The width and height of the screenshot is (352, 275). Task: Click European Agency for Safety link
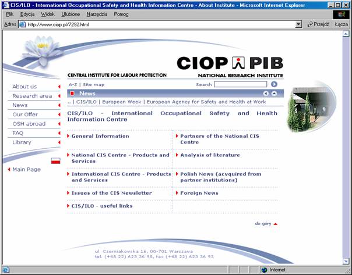pyautogui.click(x=206, y=102)
